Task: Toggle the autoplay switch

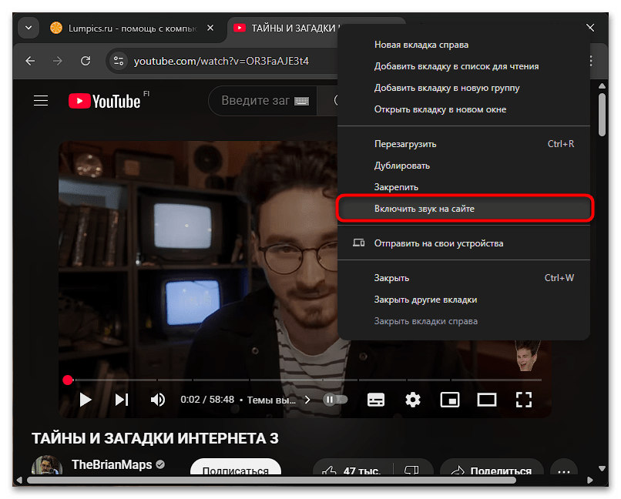Action: click(x=335, y=400)
